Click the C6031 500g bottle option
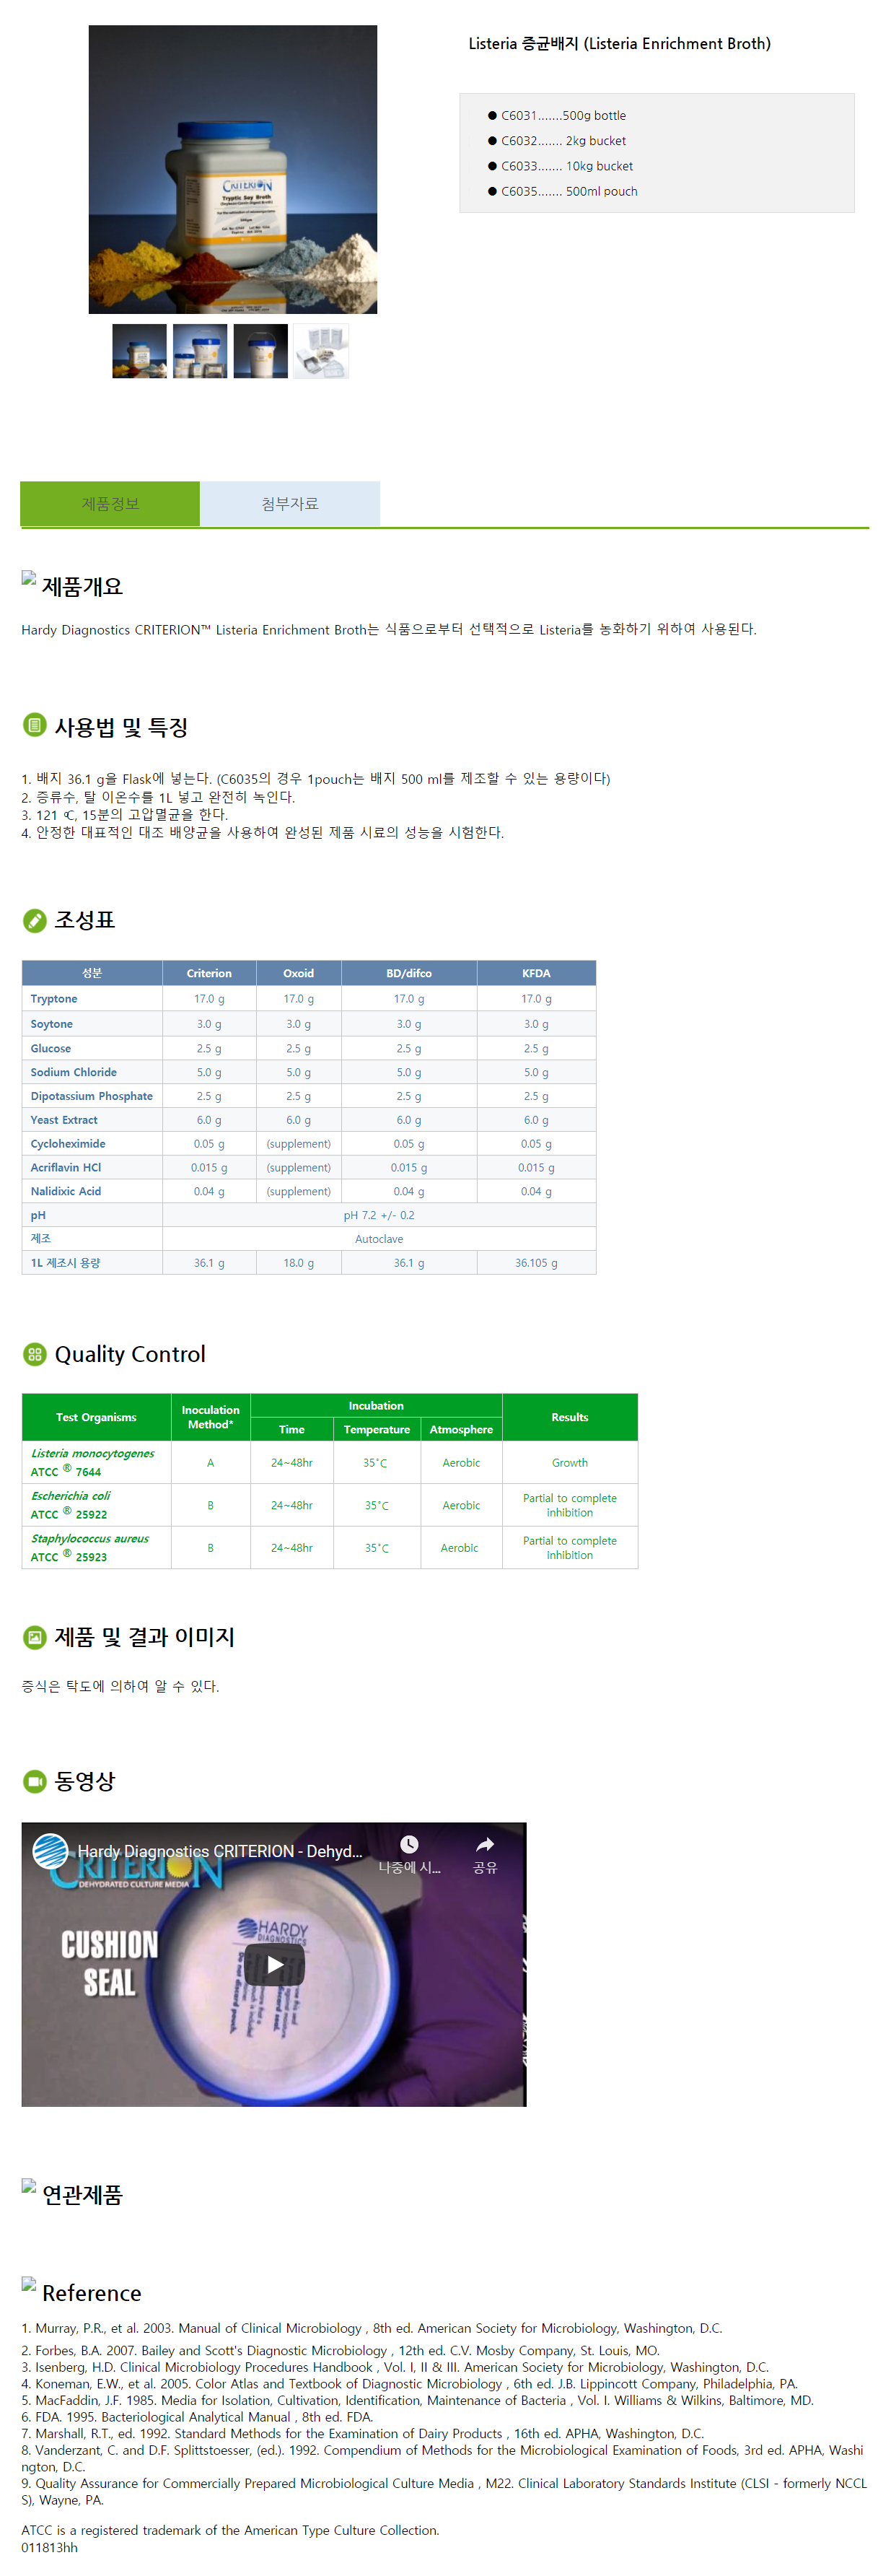 [563, 116]
